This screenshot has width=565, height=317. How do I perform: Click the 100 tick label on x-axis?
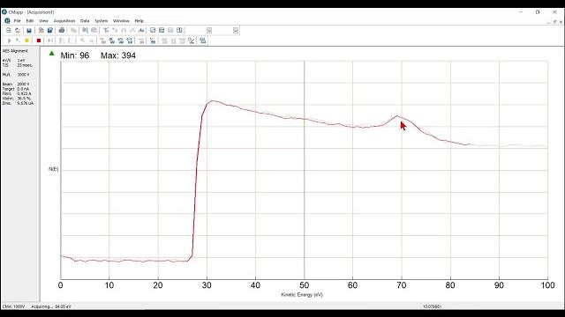[x=547, y=285]
